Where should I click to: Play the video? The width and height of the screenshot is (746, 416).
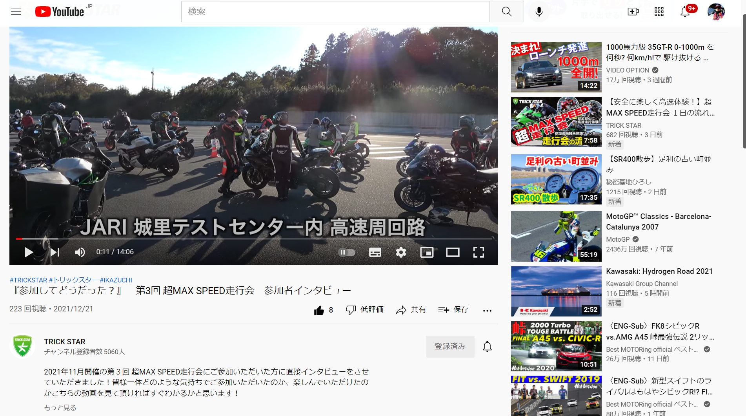pos(28,252)
